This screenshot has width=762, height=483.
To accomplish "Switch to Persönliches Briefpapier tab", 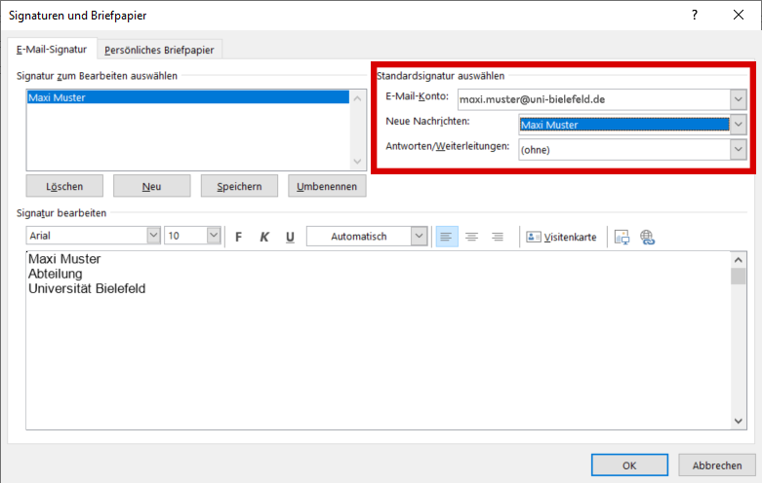I will tap(161, 50).
